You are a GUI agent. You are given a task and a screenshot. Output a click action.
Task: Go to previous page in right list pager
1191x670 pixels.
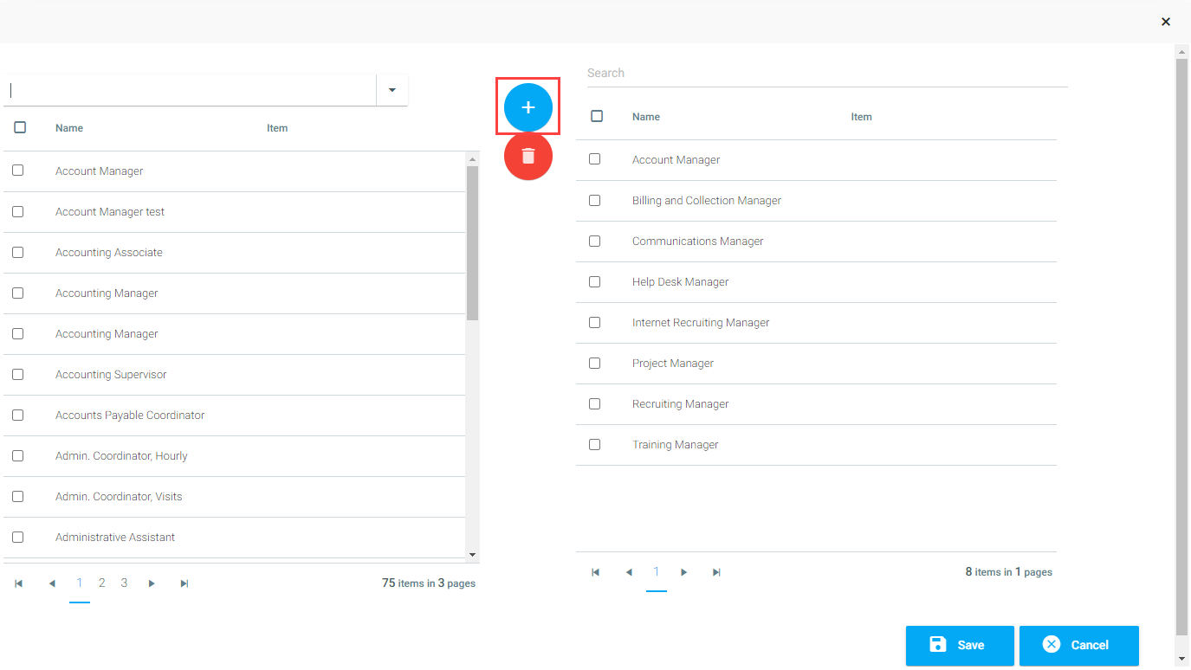629,572
